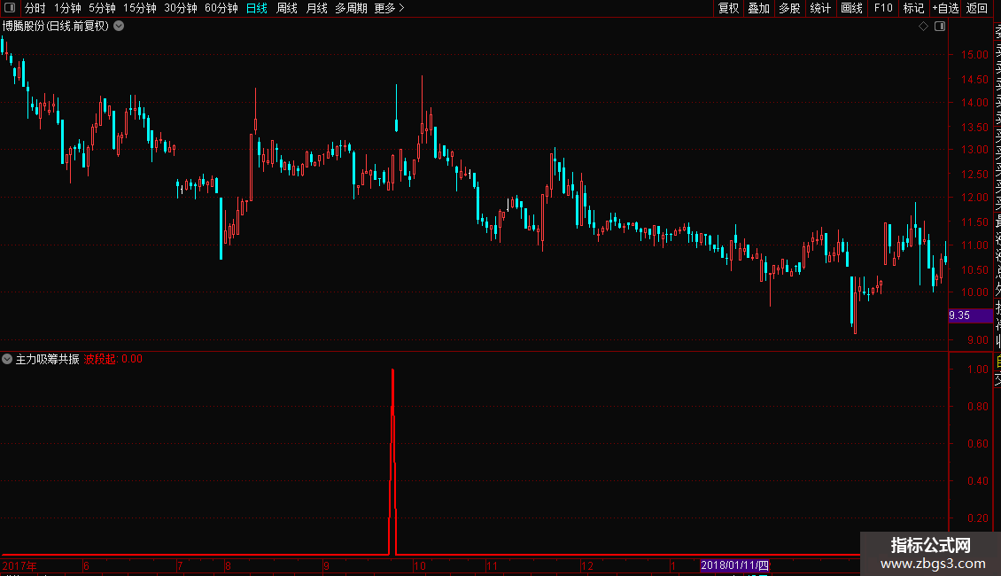The image size is (1001, 576).
Task: Select the 30分钟 period
Action: tap(181, 8)
